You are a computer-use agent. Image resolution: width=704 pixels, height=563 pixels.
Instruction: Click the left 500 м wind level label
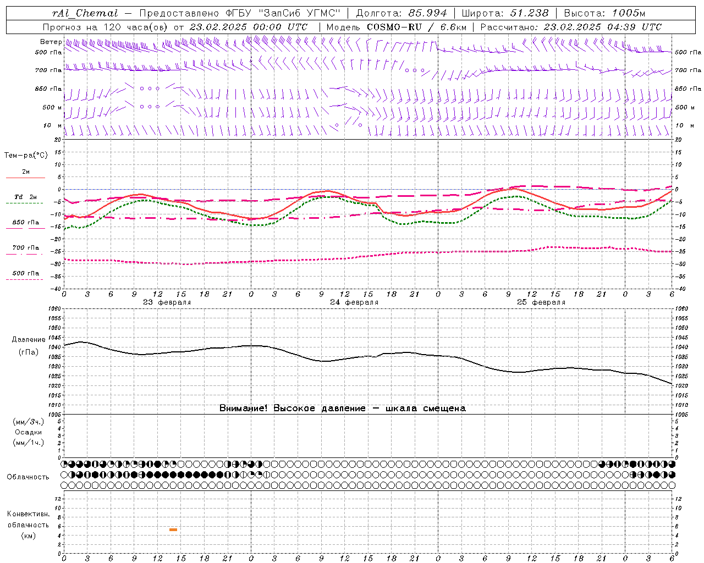coord(52,107)
